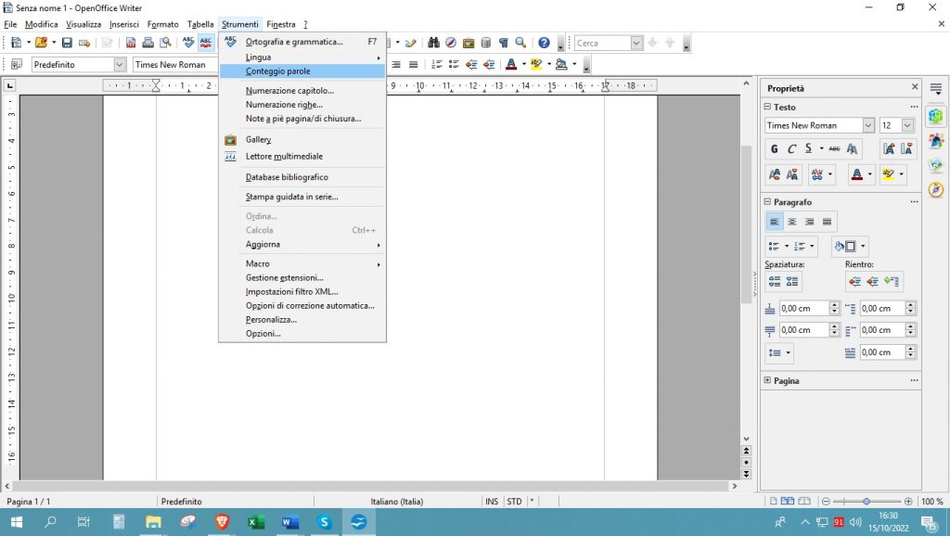Click the zoom slider in status bar
Viewport: 950px width, 536px height.
(867, 502)
